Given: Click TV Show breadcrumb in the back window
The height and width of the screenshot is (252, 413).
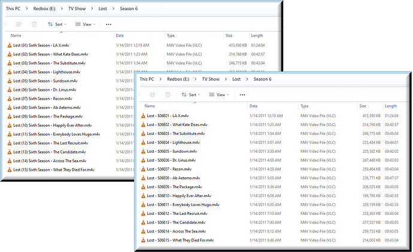Looking at the screenshot, I should pyautogui.click(x=77, y=8).
